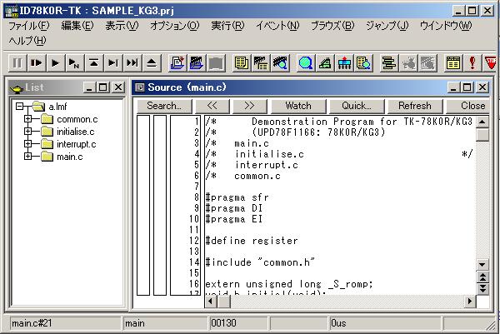Viewport: 500px width, 334px height.
Task: Click the Download file toolbar icon
Action: point(177,62)
